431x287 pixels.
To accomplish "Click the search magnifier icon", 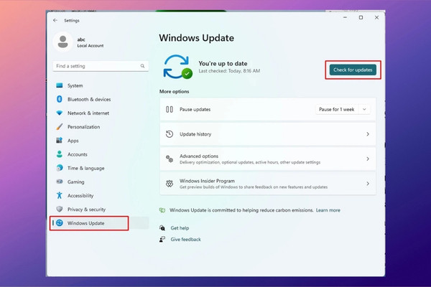I will pos(142,66).
